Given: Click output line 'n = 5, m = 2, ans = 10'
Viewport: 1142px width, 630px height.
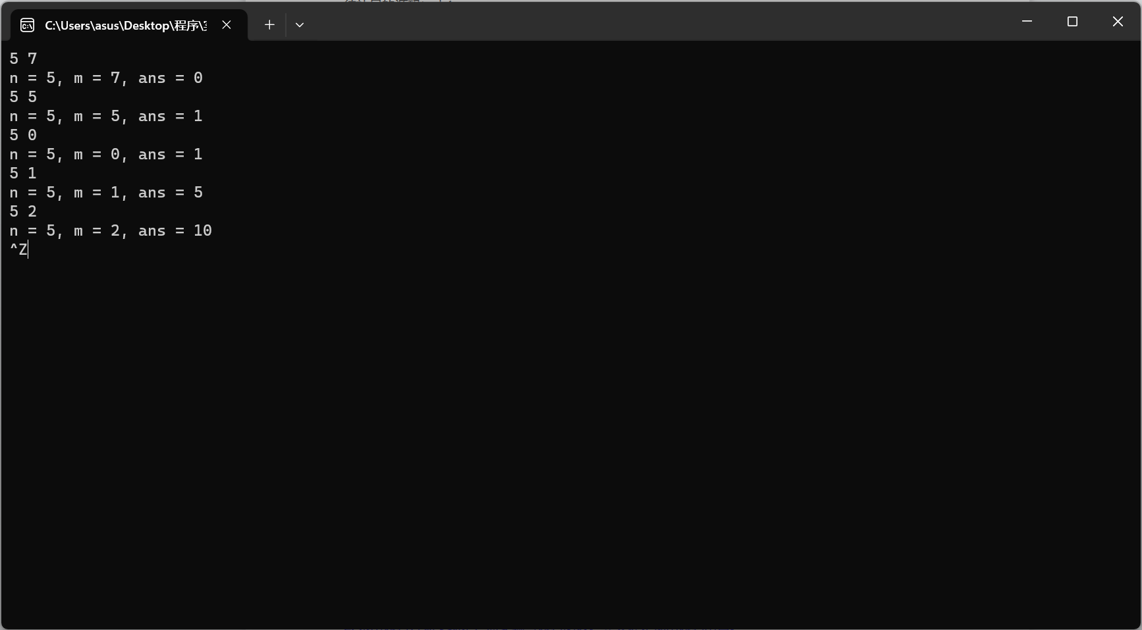Looking at the screenshot, I should (x=111, y=231).
